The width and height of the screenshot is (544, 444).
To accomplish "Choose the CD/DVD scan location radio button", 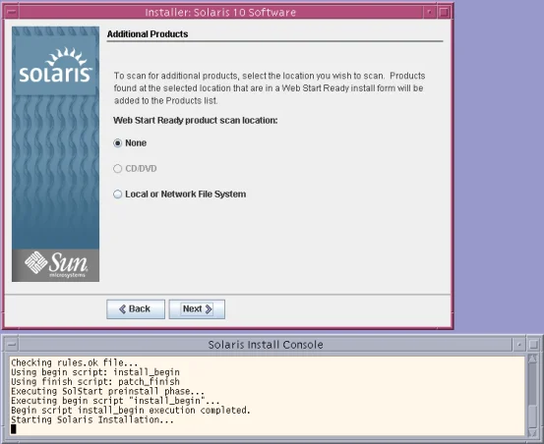I will pyautogui.click(x=118, y=169).
